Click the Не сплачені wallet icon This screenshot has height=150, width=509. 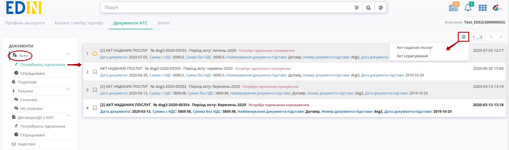[x=16, y=108]
